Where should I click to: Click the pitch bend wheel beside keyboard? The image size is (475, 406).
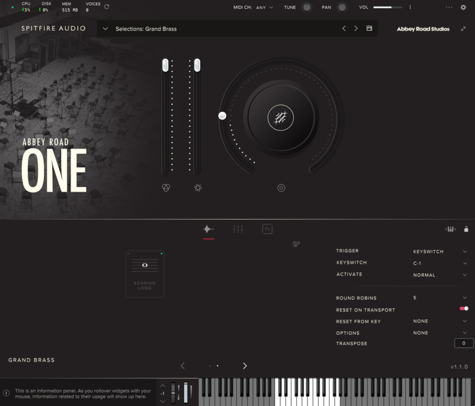click(x=173, y=393)
